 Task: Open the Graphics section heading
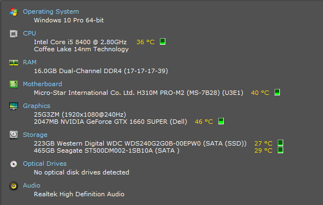37,106
